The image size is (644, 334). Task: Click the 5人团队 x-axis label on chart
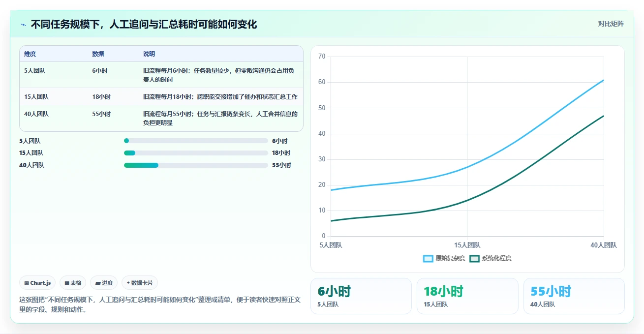[331, 245]
